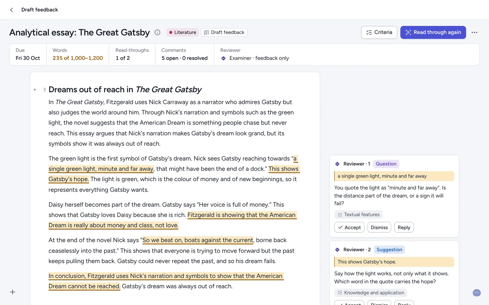Click the Literature subject tag
Viewport: 489px width, 305px height.
pyautogui.click(x=182, y=32)
